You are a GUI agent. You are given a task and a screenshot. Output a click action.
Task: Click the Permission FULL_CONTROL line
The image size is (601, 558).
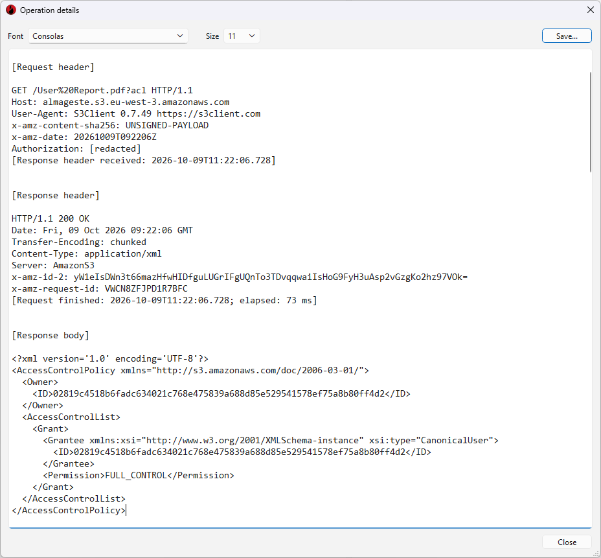pyautogui.click(x=139, y=475)
